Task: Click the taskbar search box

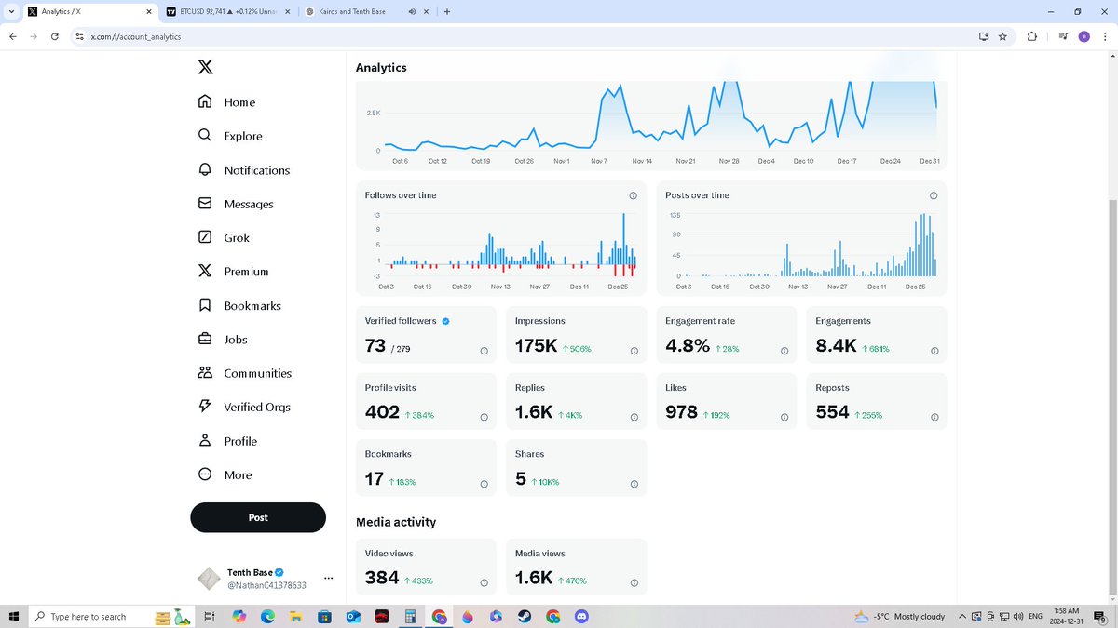Action: tap(110, 616)
